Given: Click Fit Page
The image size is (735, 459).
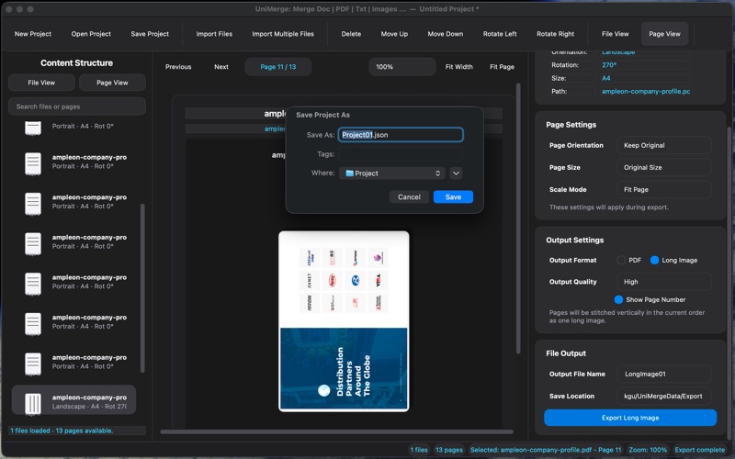Looking at the screenshot, I should pos(502,67).
